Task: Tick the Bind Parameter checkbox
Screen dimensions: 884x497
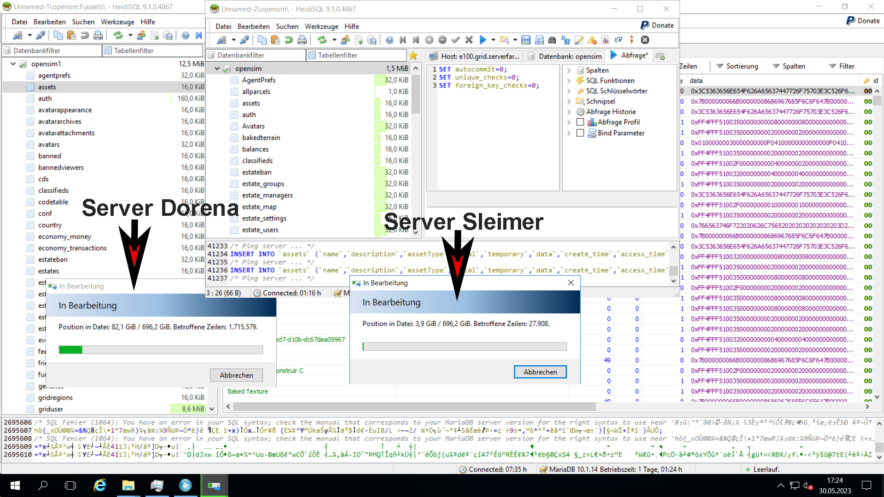Action: (580, 133)
